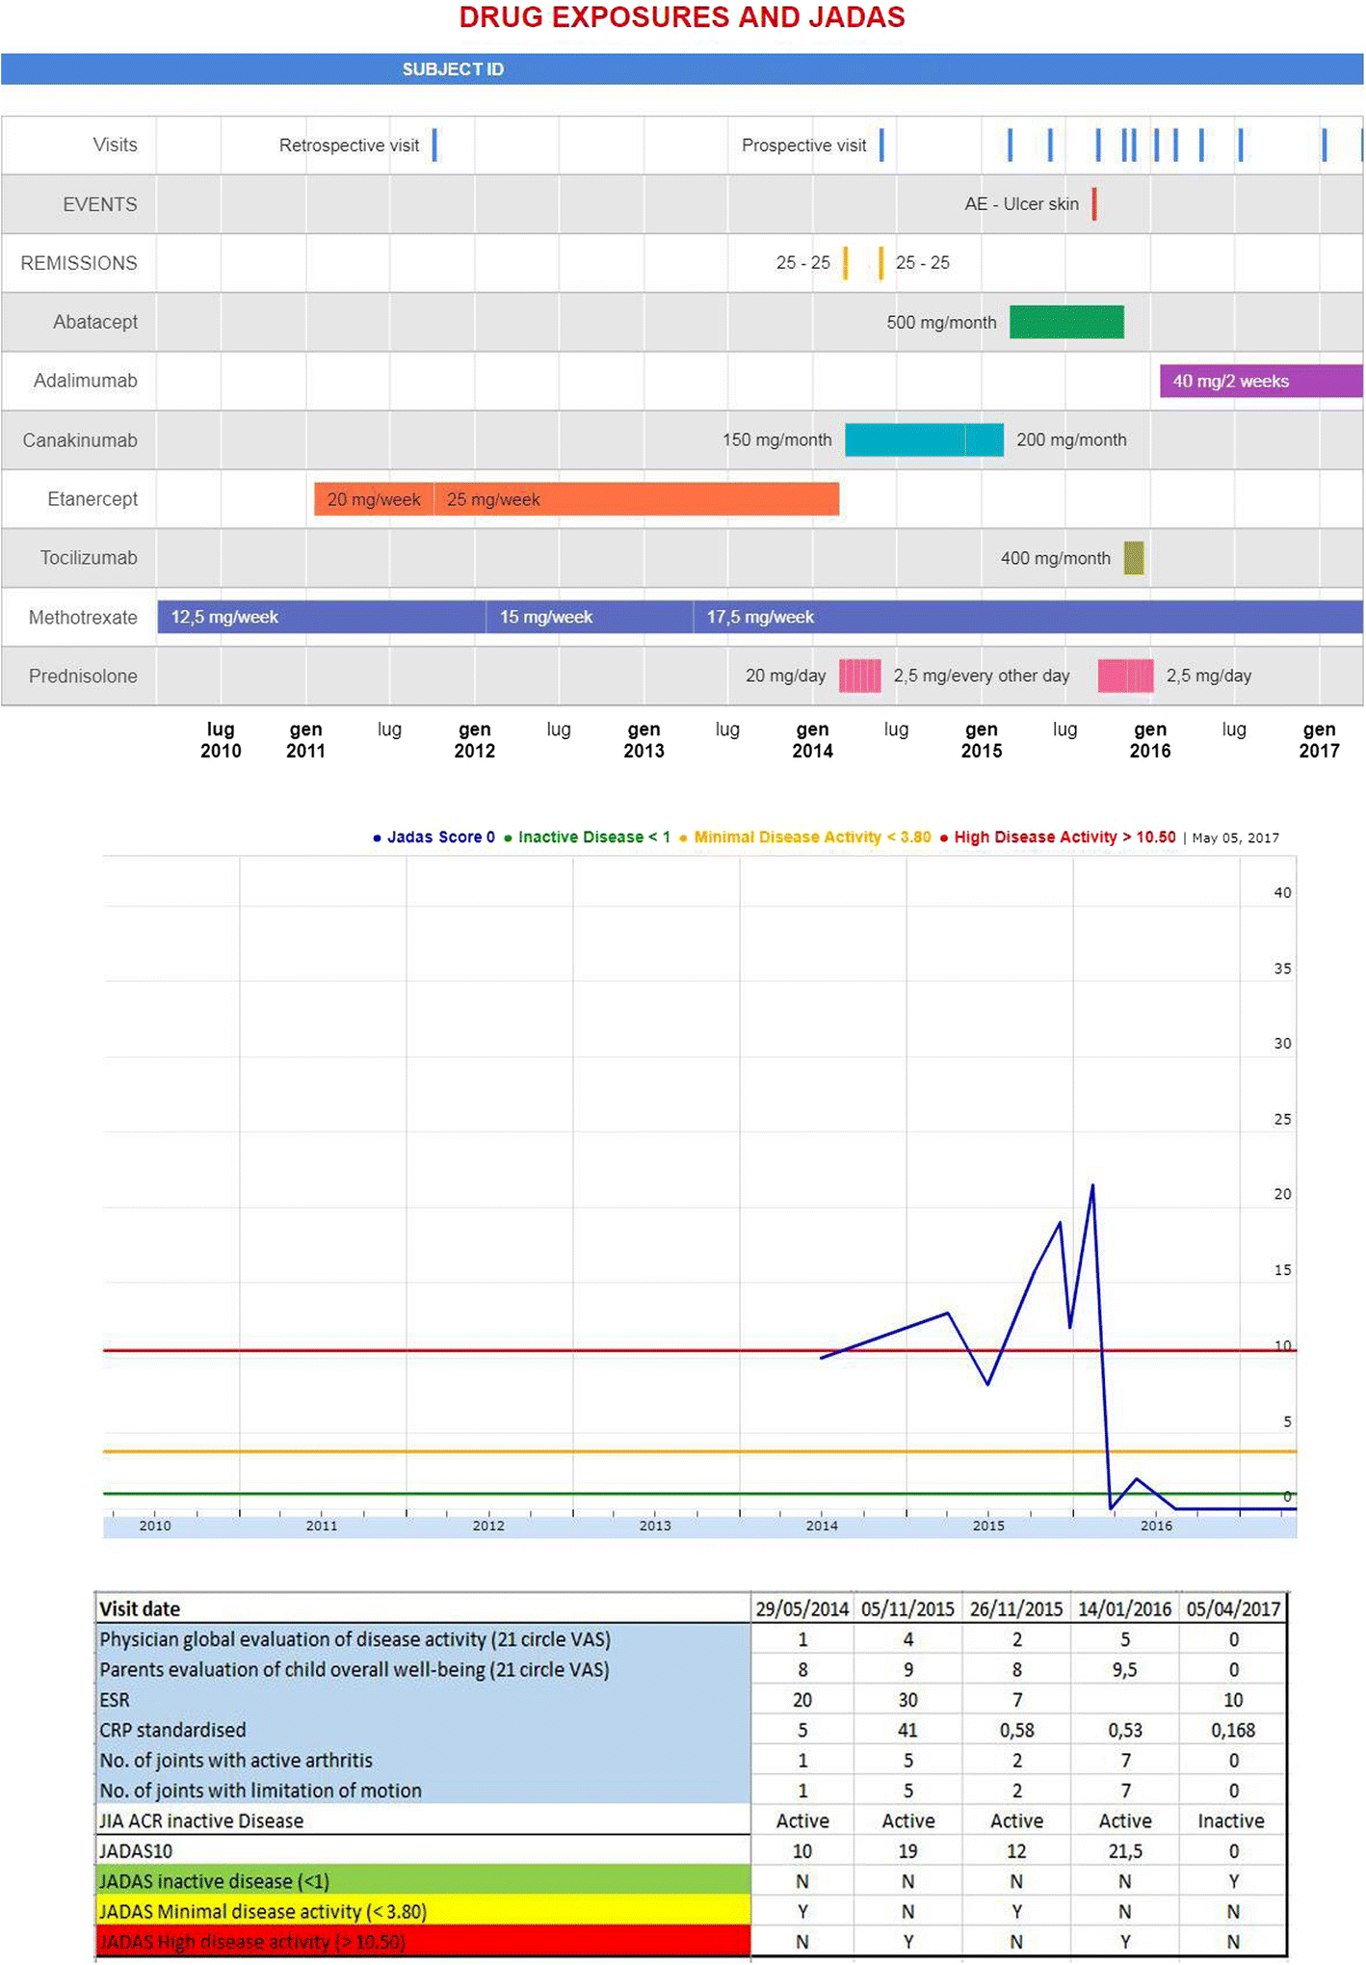Click the Methotrexate row label
The image size is (1366, 1965).
pos(83,618)
